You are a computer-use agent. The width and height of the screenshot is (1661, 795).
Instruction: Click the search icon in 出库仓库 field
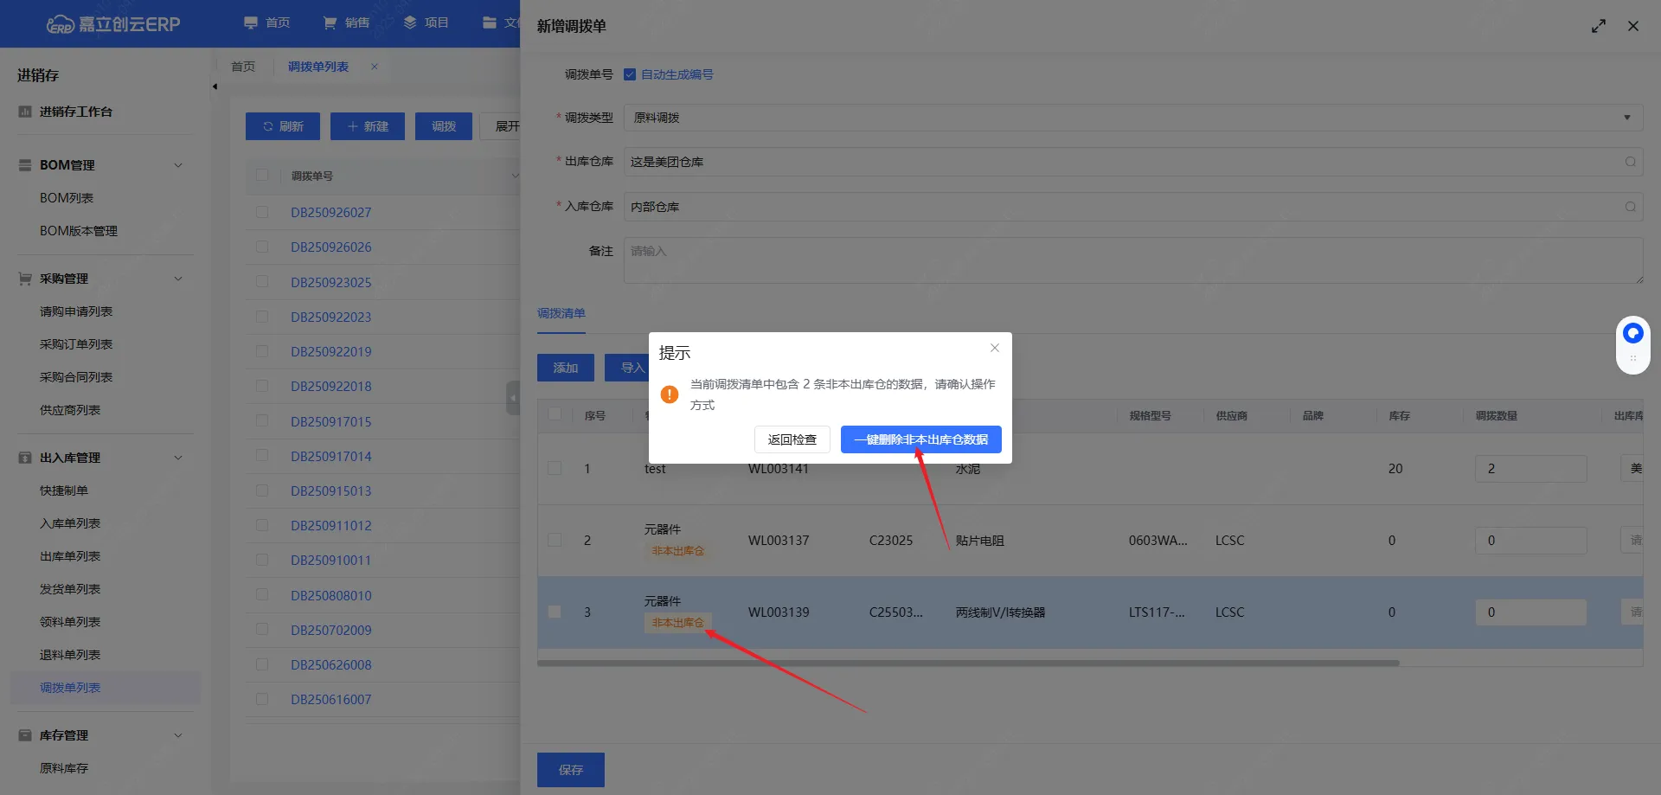coord(1630,162)
